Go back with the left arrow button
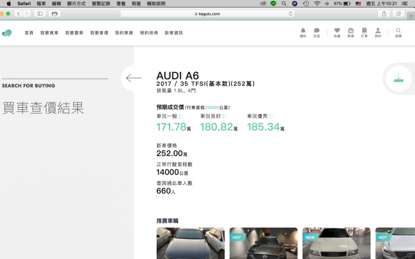 point(134,78)
